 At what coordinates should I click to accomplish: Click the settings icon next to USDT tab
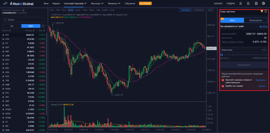(x=43, y=26)
